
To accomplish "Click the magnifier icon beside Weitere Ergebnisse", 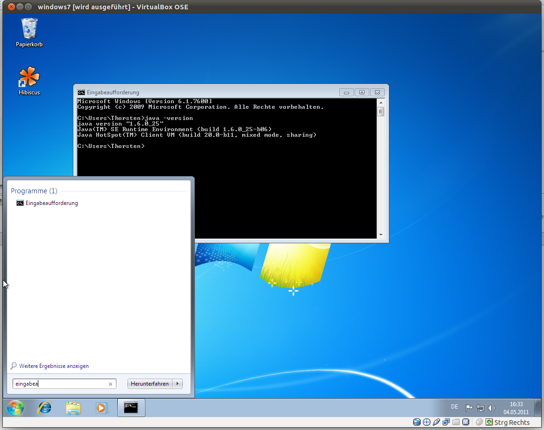I will tap(14, 366).
